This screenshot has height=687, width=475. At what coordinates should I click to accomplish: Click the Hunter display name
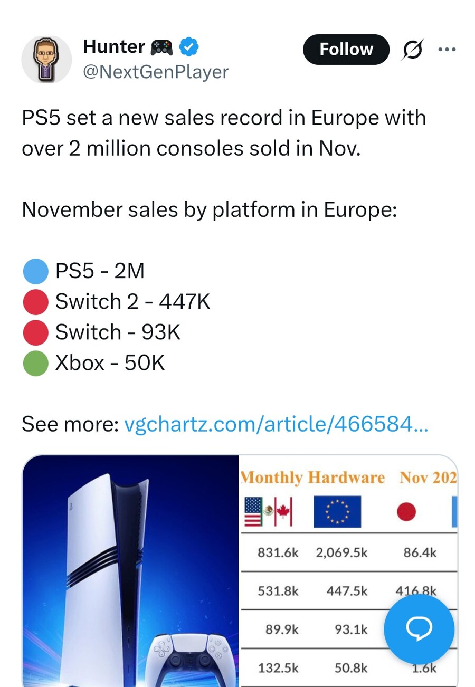click(x=113, y=47)
